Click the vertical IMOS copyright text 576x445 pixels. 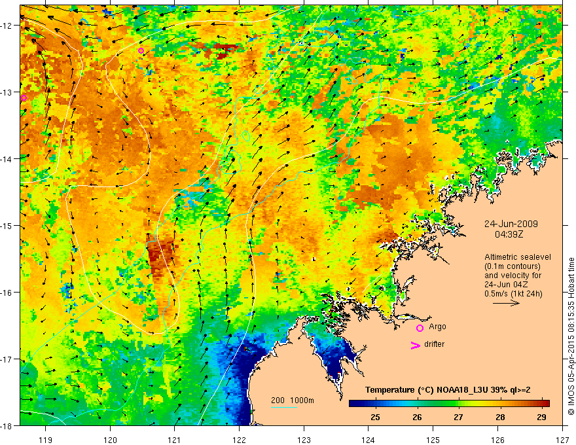[x=571, y=336]
